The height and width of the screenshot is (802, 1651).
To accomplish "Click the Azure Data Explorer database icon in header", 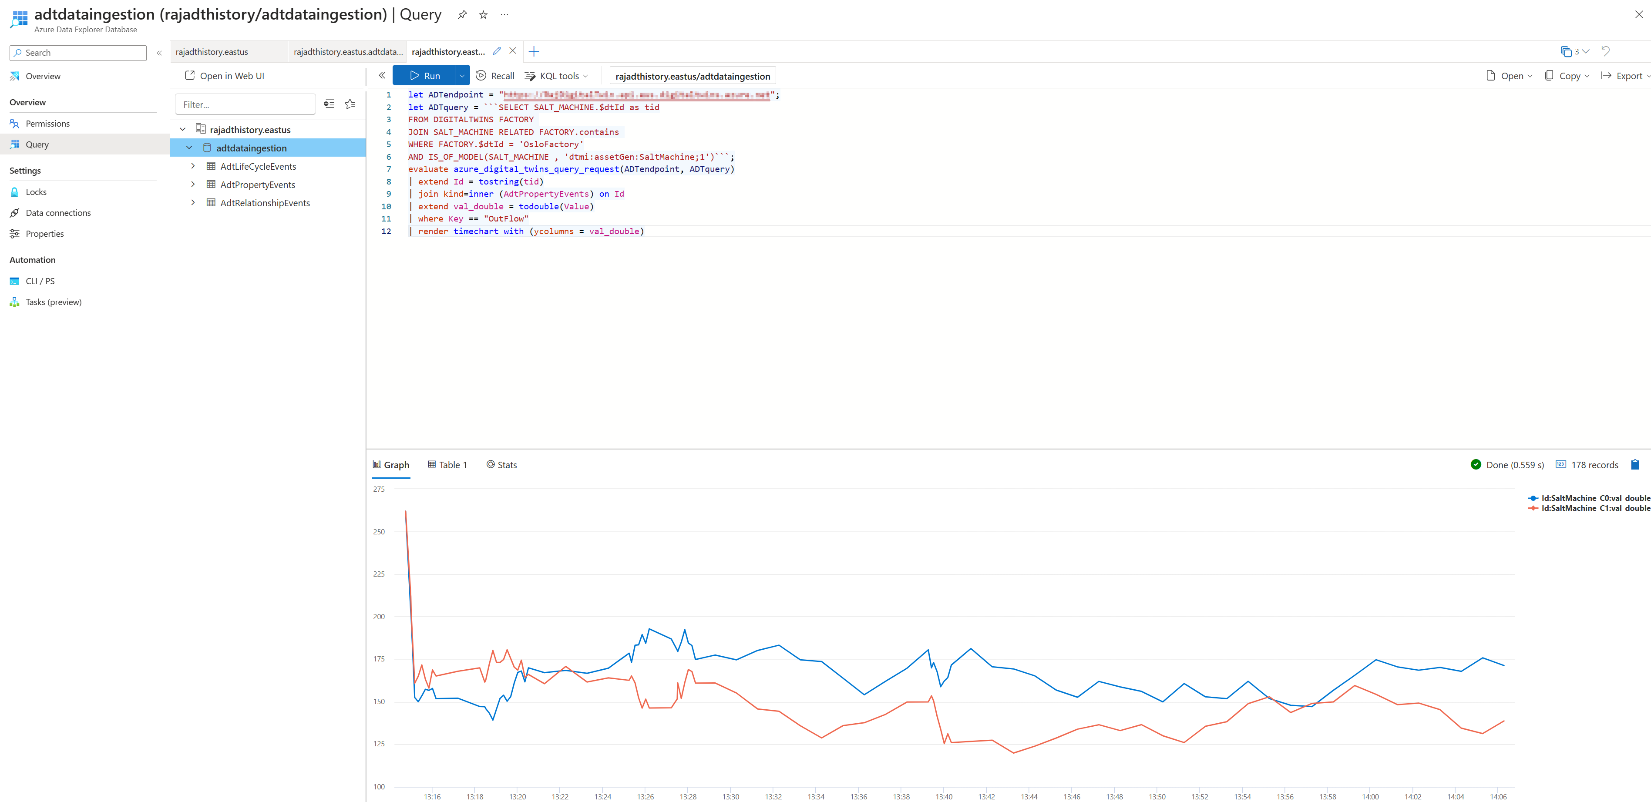I will pyautogui.click(x=19, y=19).
